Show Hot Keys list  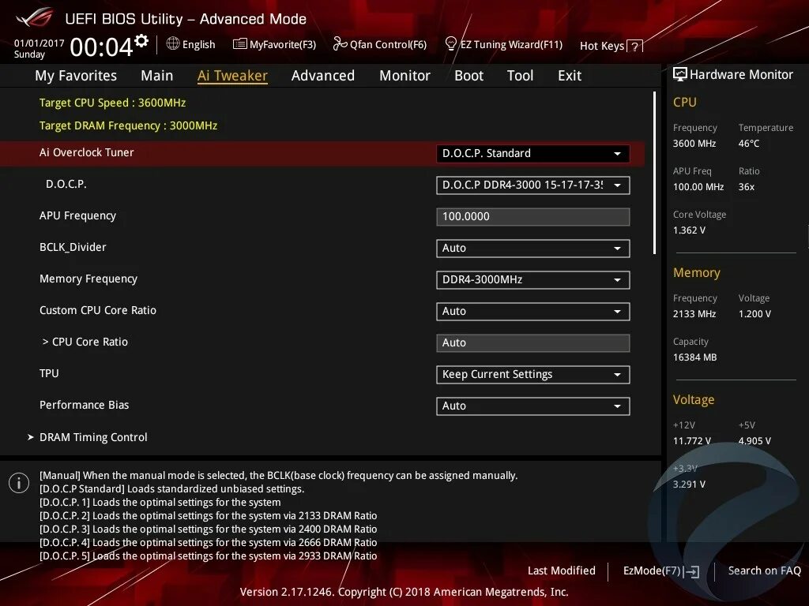click(611, 47)
